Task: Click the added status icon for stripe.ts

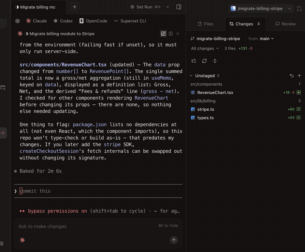Action: click(x=299, y=109)
